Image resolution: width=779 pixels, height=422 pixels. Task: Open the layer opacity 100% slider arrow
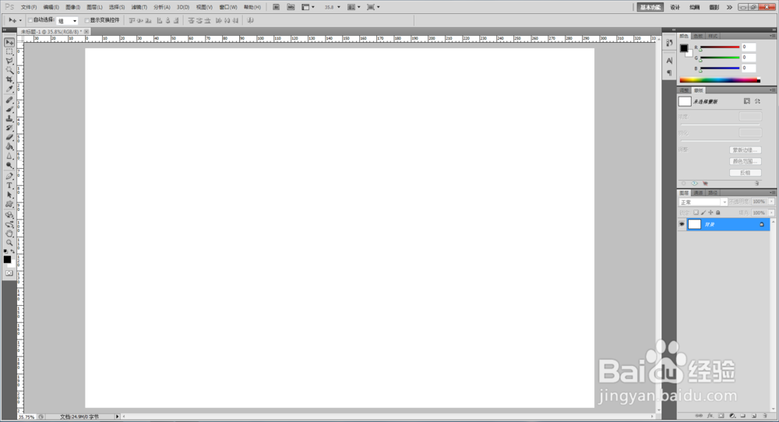(771, 202)
